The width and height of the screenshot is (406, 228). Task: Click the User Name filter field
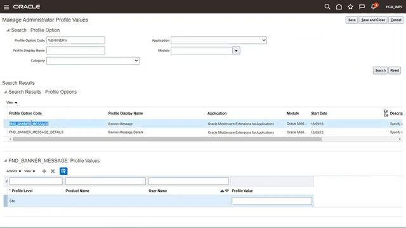coord(188,181)
